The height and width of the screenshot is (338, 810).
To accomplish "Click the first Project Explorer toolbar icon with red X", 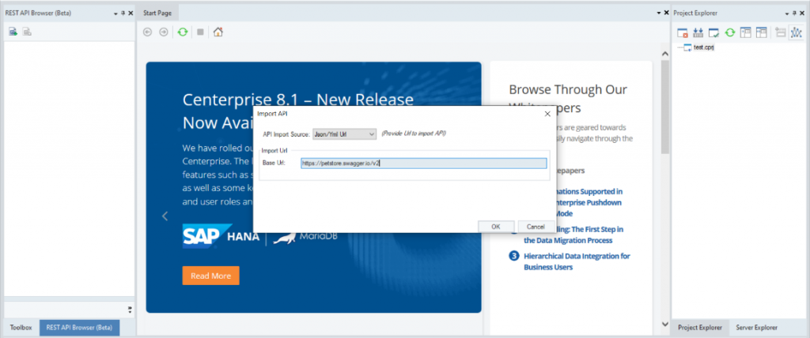I will pyautogui.click(x=684, y=32).
